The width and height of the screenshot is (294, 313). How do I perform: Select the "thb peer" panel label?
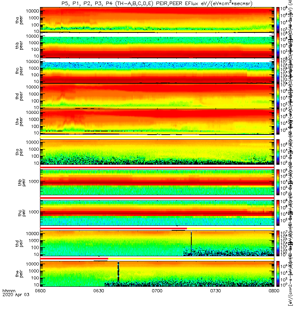pyautogui.click(x=19, y=46)
